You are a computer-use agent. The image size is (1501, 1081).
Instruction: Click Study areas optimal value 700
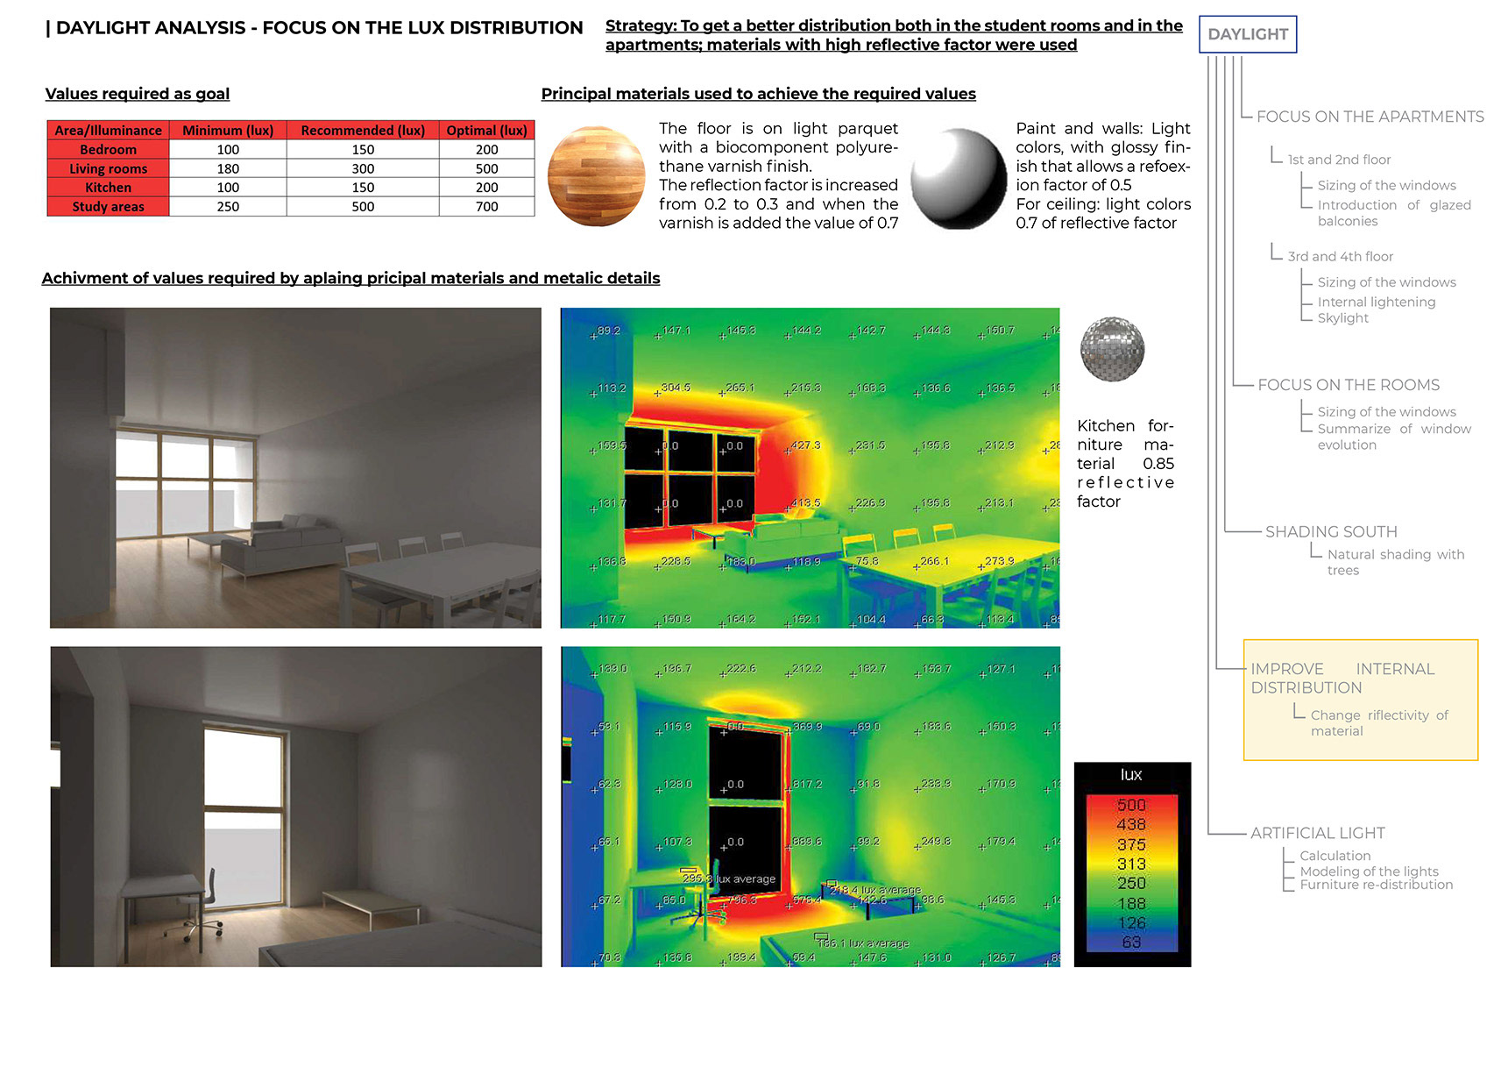coord(486,207)
